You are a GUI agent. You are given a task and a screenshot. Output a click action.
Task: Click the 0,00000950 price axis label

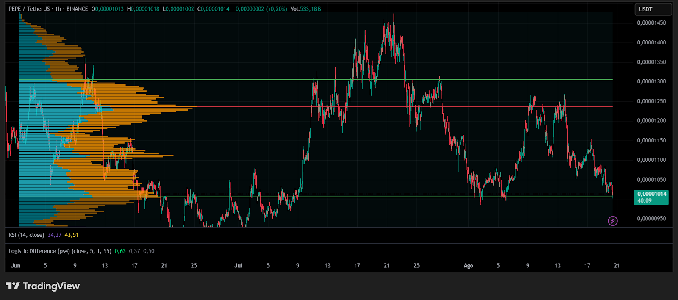click(651, 219)
